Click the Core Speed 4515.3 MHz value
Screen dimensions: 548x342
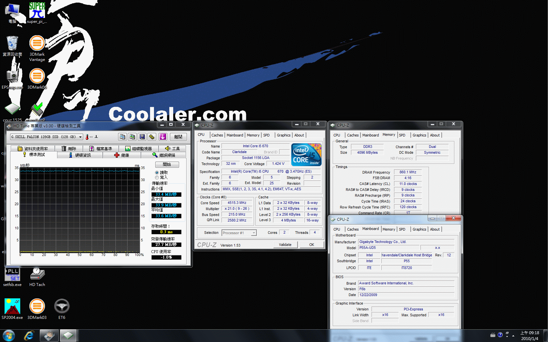point(237,203)
